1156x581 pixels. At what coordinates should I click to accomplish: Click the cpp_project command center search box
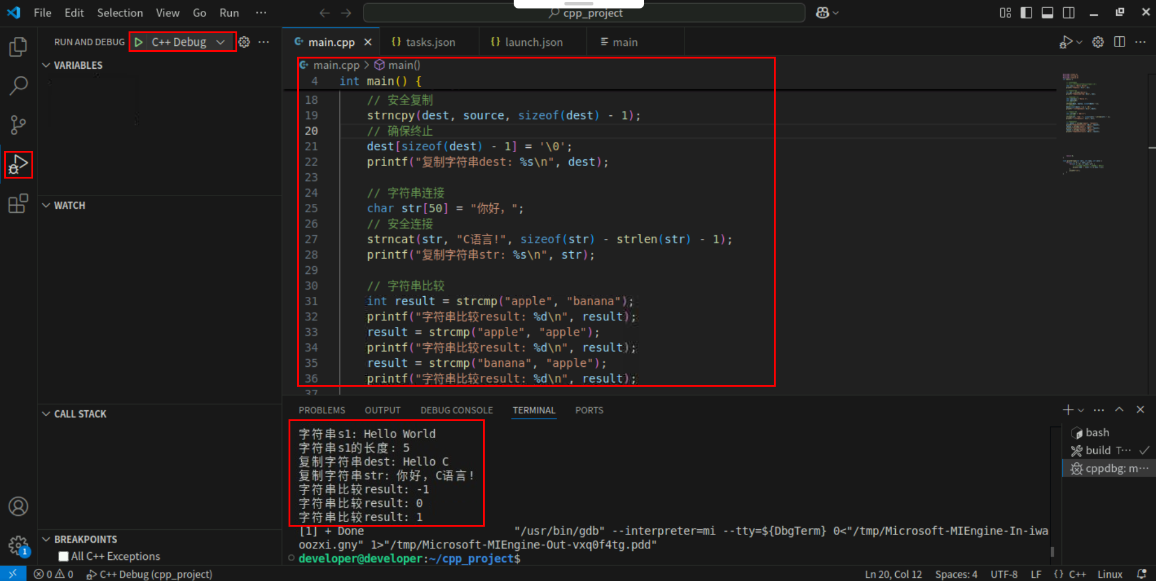click(x=584, y=13)
